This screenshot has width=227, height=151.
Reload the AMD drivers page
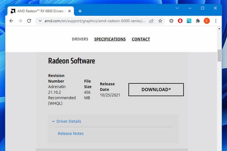tap(29, 21)
